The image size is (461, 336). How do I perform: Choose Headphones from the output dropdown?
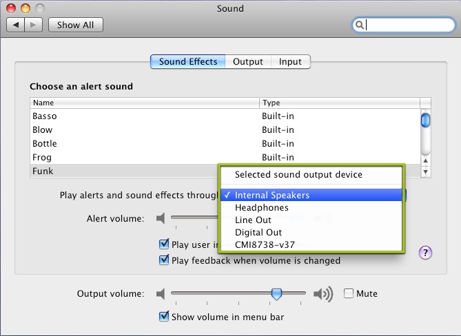pos(261,207)
